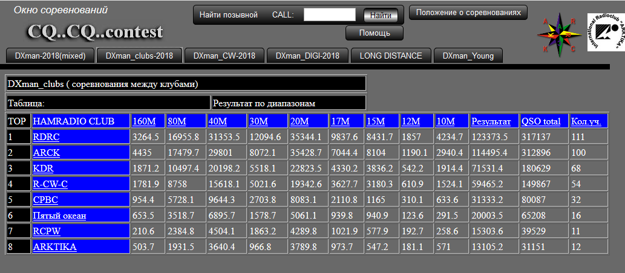Sort by QSO total column
Screen dimensions: 625x273
(541, 121)
